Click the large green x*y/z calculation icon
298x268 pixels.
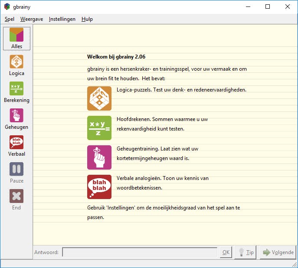tap(99, 128)
